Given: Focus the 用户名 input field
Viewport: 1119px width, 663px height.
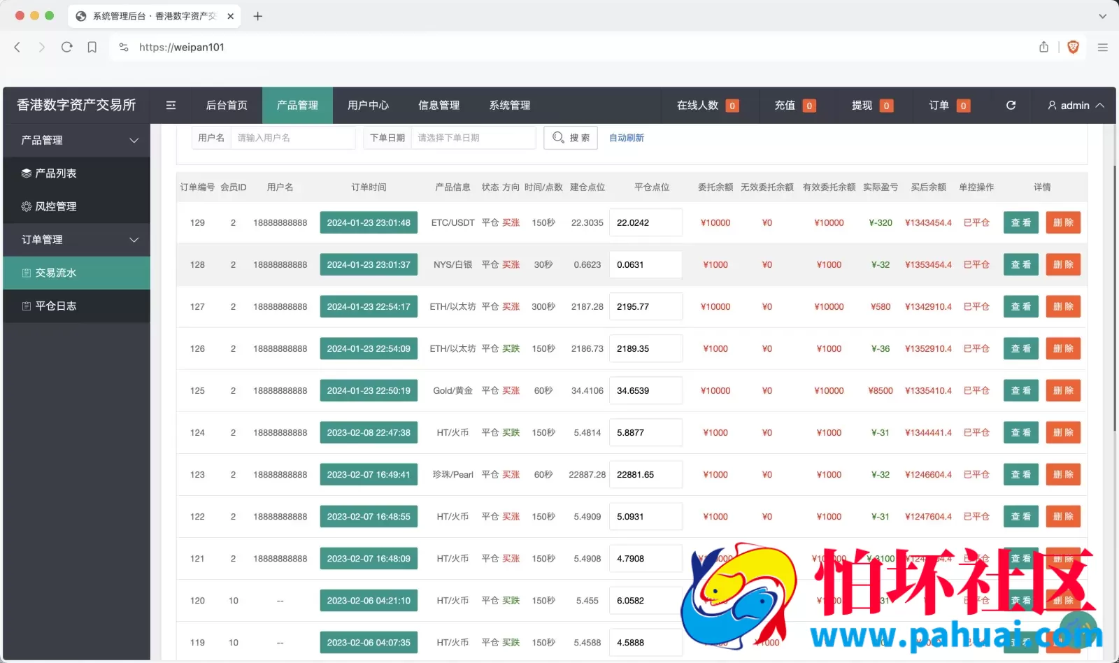Looking at the screenshot, I should 293,138.
